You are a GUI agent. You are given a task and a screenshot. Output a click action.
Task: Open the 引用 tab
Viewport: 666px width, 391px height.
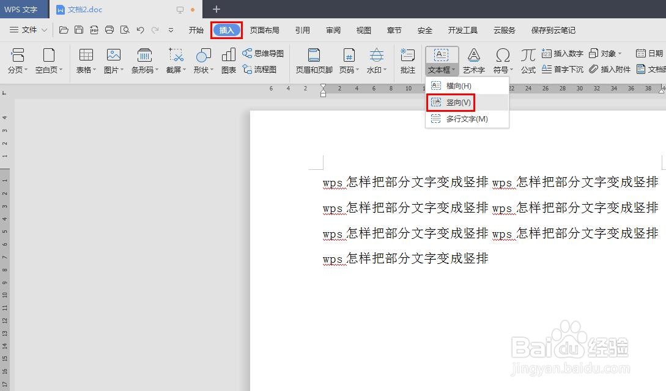[302, 30]
